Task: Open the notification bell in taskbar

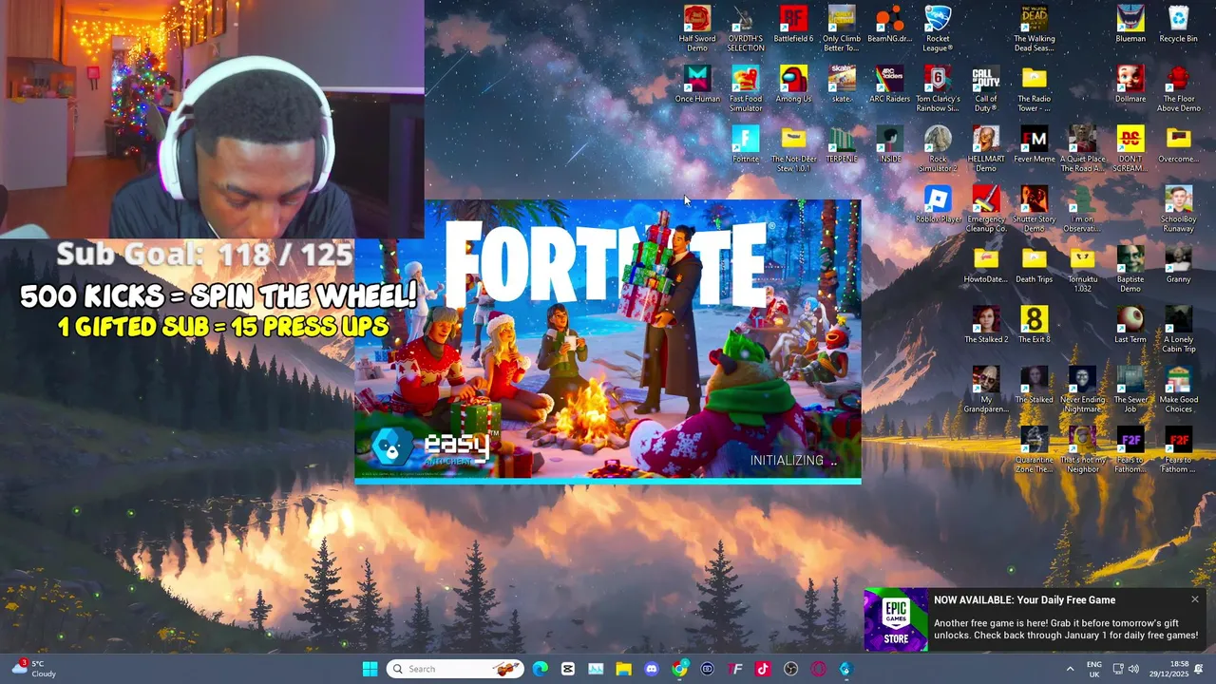Action: [1199, 669]
